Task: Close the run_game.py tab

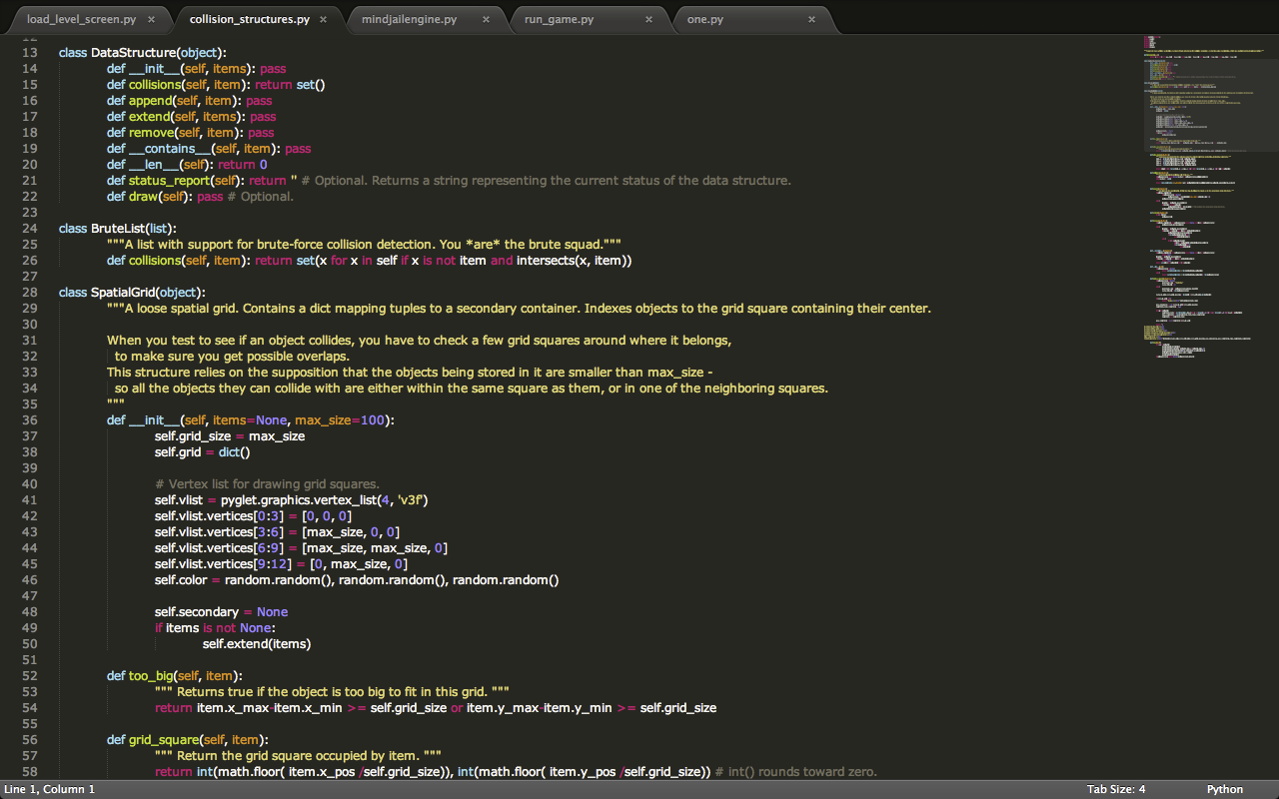Action: coord(648,19)
